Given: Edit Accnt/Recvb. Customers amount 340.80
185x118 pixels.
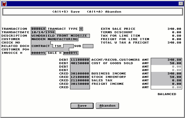Looking at the screenshot, I should point(166,60).
